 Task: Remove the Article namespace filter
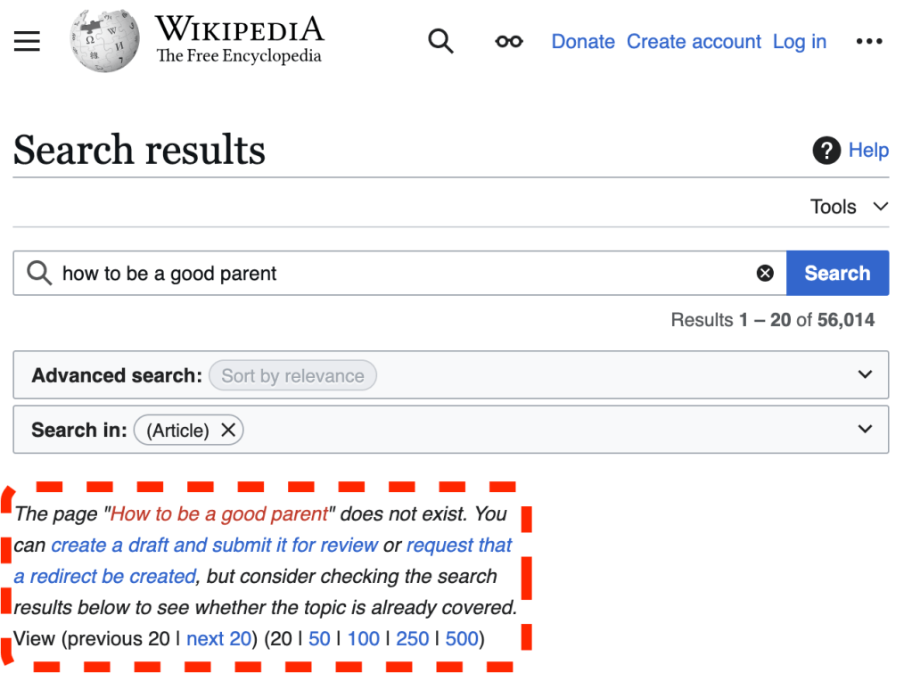(228, 431)
